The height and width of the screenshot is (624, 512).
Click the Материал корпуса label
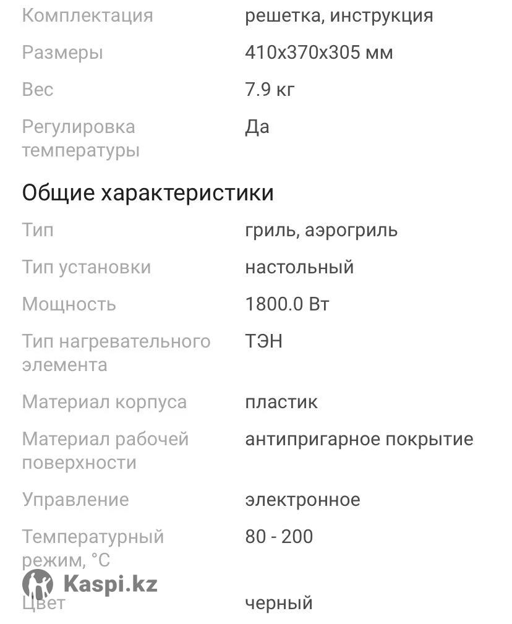(104, 402)
